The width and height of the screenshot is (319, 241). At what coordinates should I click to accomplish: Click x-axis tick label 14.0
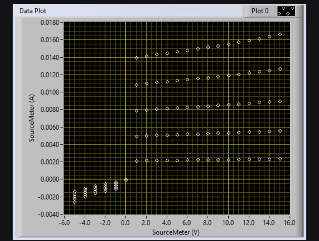pyautogui.click(x=269, y=223)
